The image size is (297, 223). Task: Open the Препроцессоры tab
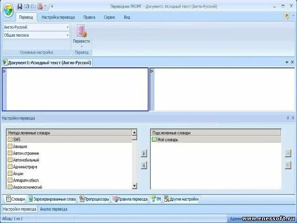(94, 199)
